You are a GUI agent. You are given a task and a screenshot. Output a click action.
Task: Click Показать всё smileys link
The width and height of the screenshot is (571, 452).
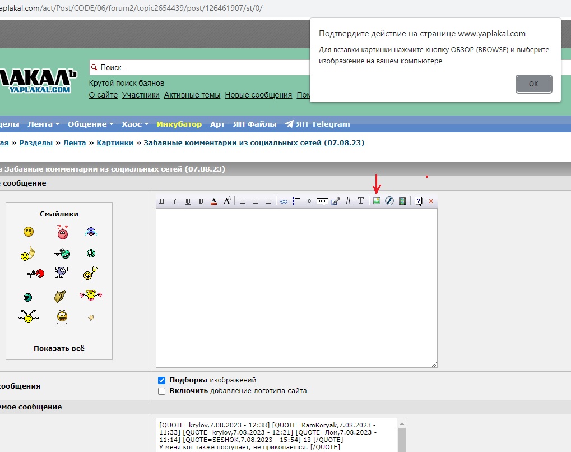[59, 348]
